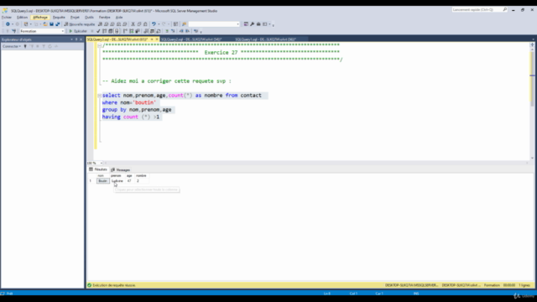The image size is (537, 302).
Task: Open the undo history dropdown arrow
Action: click(159, 24)
